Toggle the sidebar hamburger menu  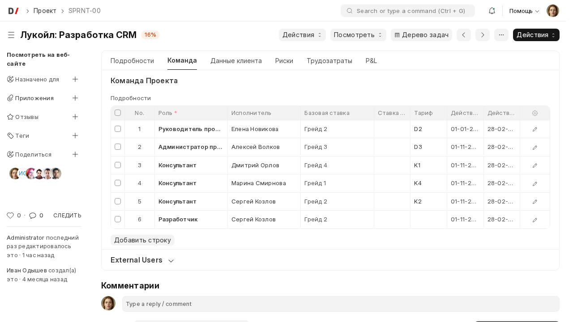11,35
